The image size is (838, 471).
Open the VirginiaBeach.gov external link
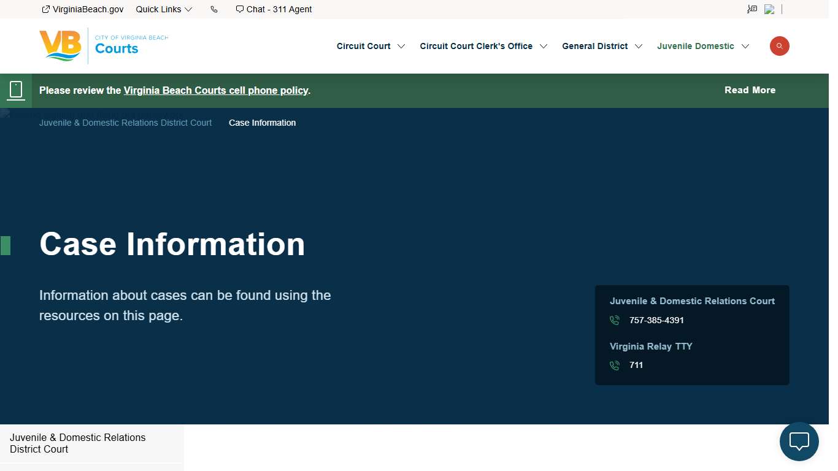point(83,9)
